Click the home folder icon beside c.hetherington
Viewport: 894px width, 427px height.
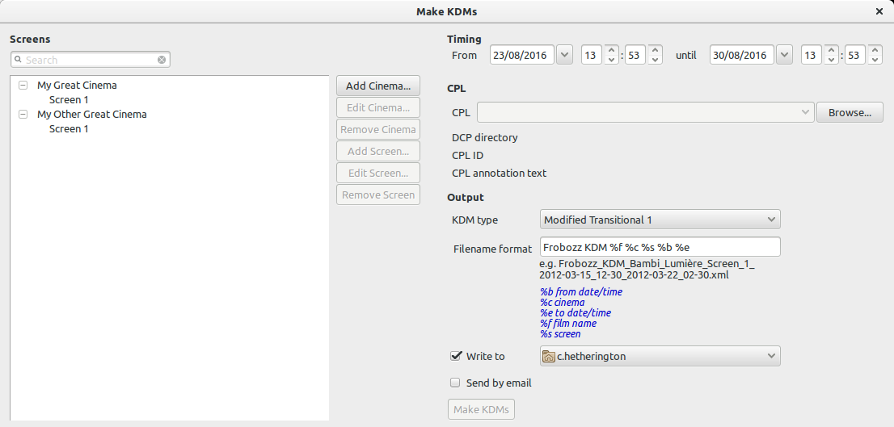click(x=549, y=357)
